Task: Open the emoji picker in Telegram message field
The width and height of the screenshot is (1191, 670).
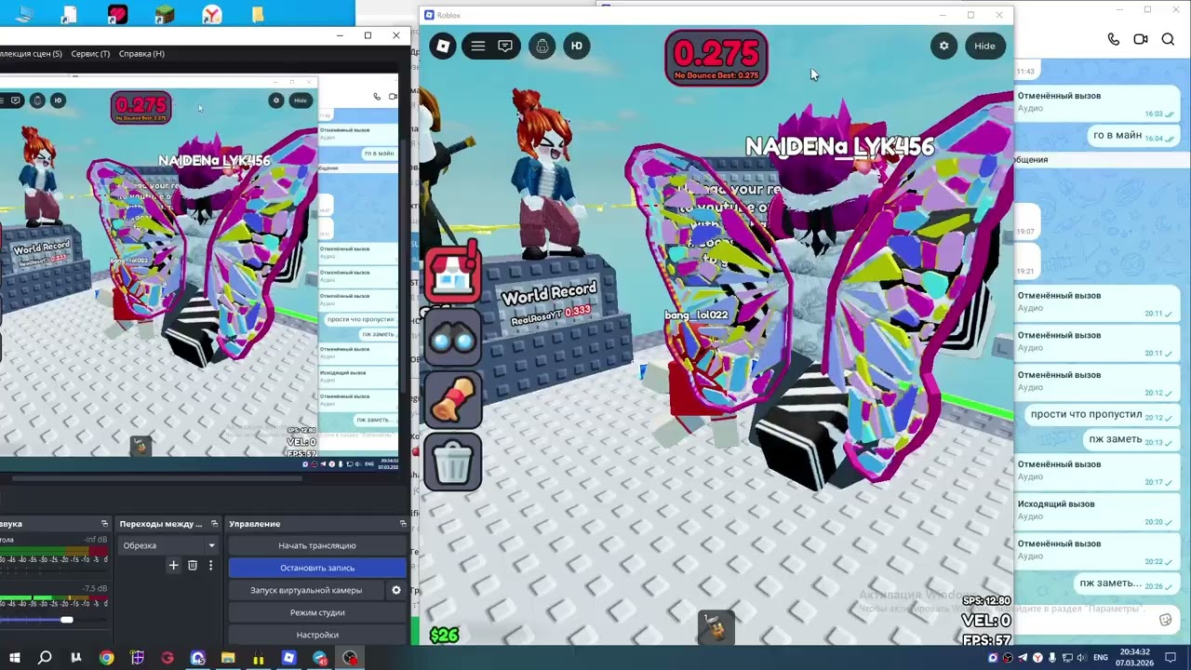Action: coord(1166,620)
